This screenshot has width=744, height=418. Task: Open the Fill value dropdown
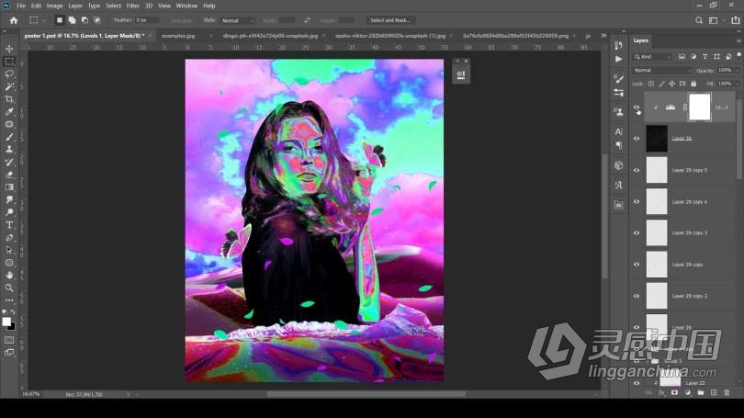736,84
